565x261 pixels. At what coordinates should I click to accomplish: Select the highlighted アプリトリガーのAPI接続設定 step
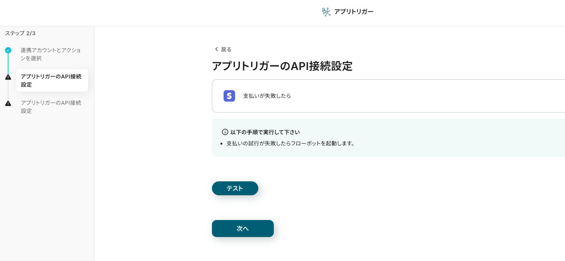tap(52, 80)
